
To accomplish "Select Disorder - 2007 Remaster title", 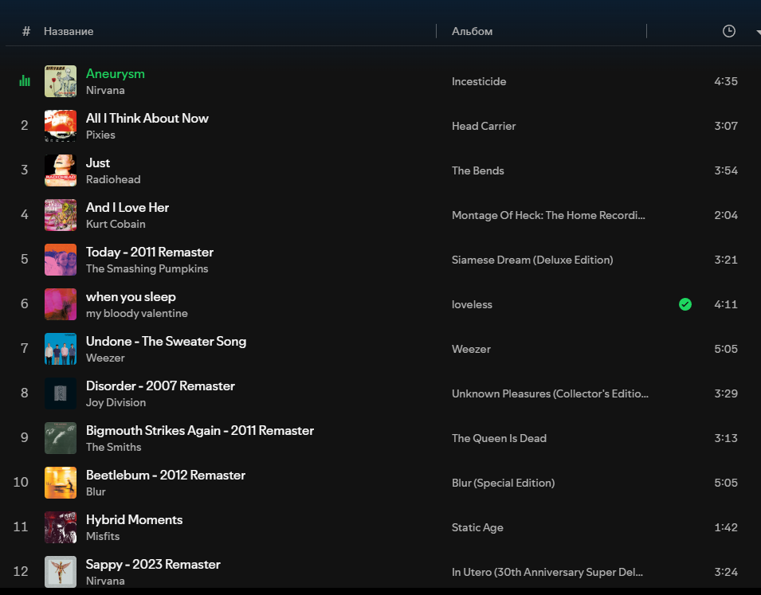I will [160, 386].
